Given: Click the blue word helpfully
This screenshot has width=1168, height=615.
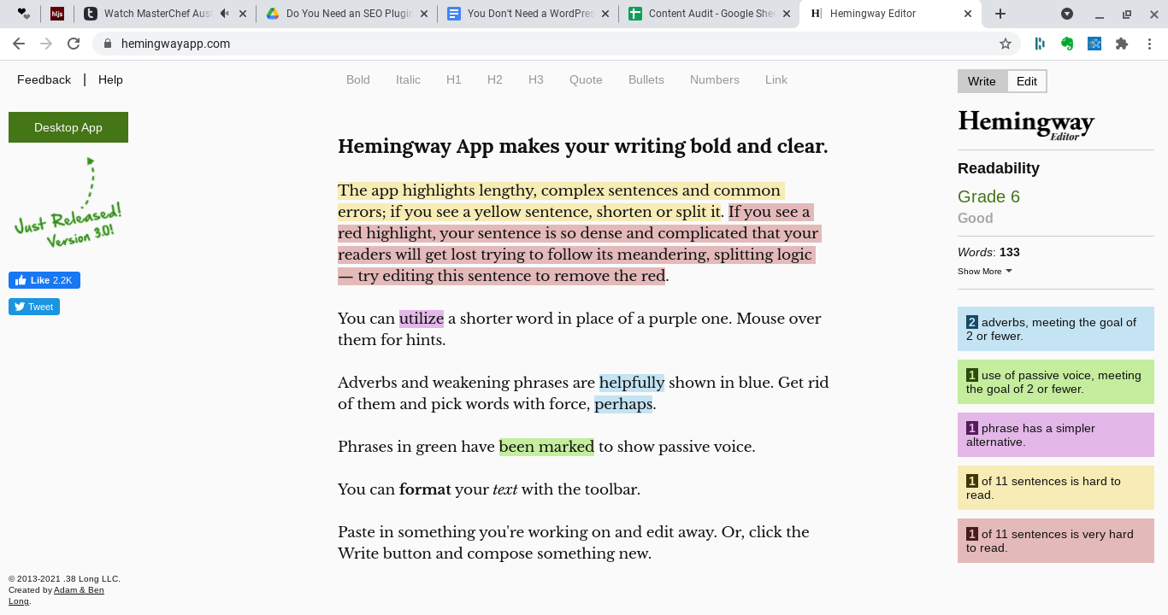Looking at the screenshot, I should [x=632, y=383].
